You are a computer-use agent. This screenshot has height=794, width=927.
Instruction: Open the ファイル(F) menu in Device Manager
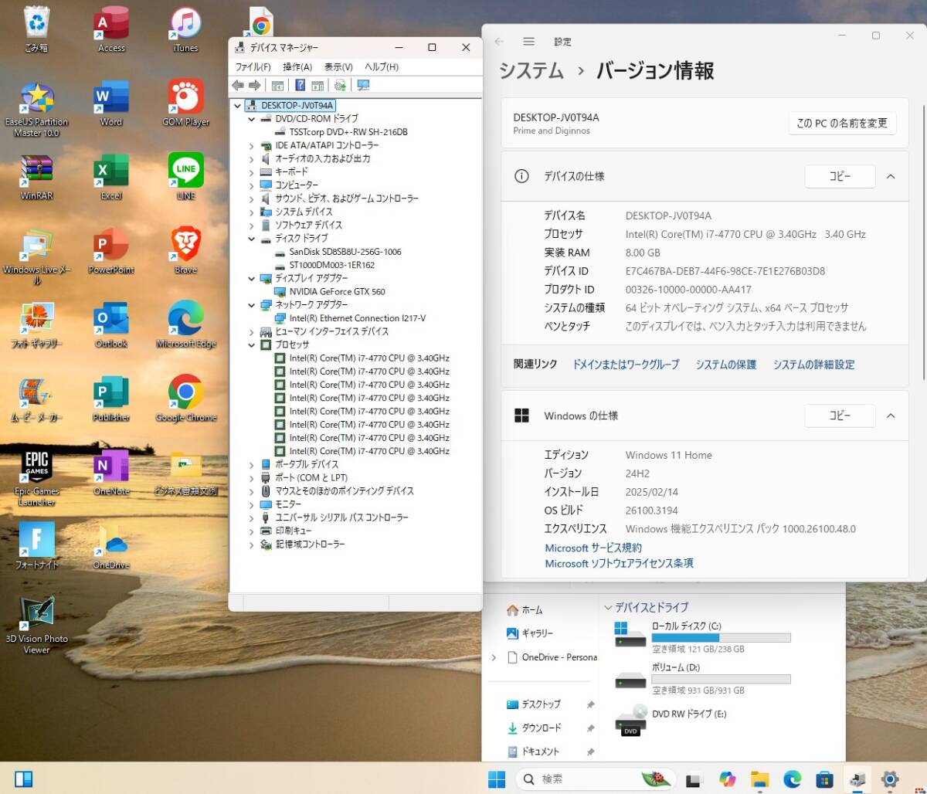click(x=253, y=67)
